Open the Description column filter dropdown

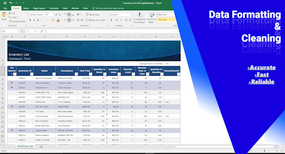[76, 74]
